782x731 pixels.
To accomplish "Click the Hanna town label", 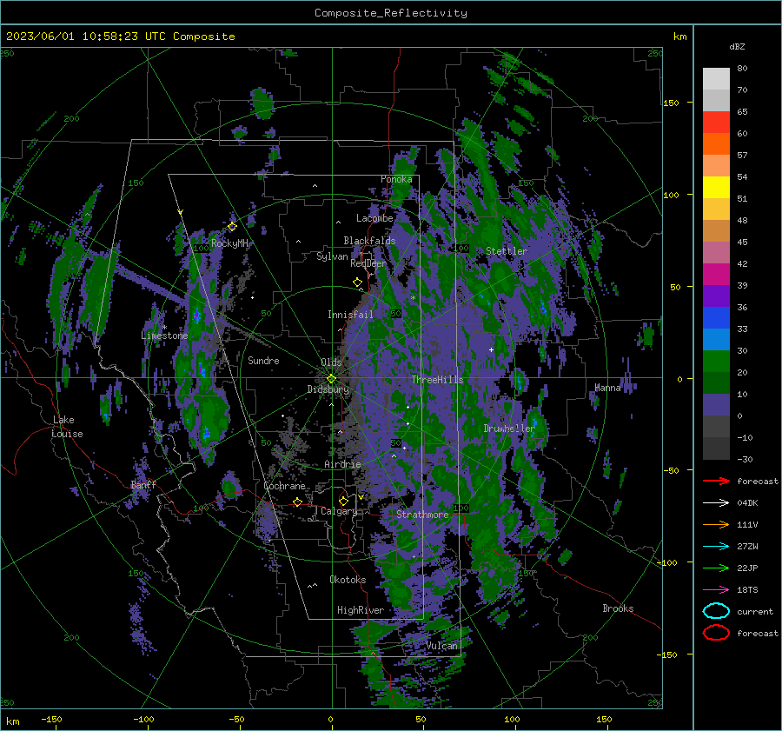I will click(x=607, y=388).
